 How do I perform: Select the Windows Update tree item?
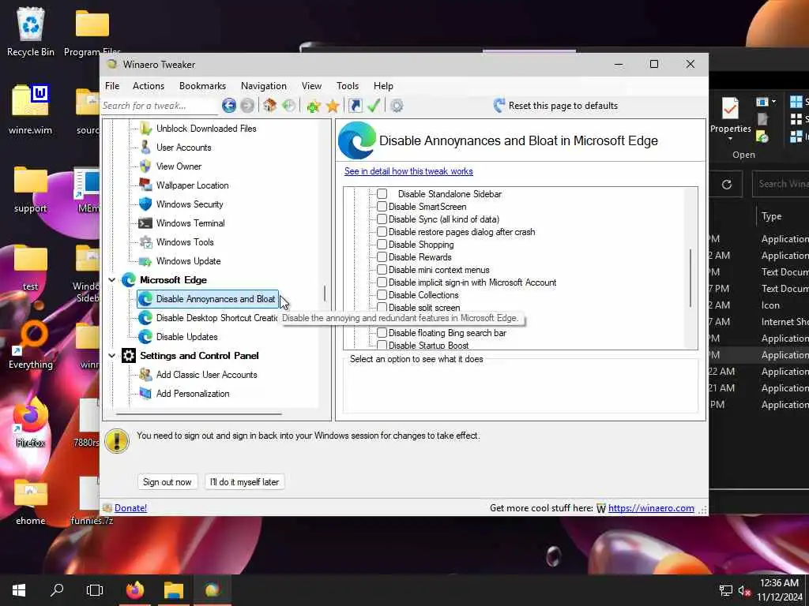[188, 261]
